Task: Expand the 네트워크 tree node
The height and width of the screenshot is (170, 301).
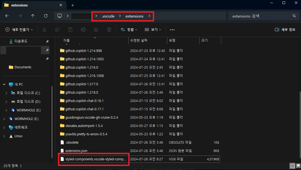Action: click(4, 127)
